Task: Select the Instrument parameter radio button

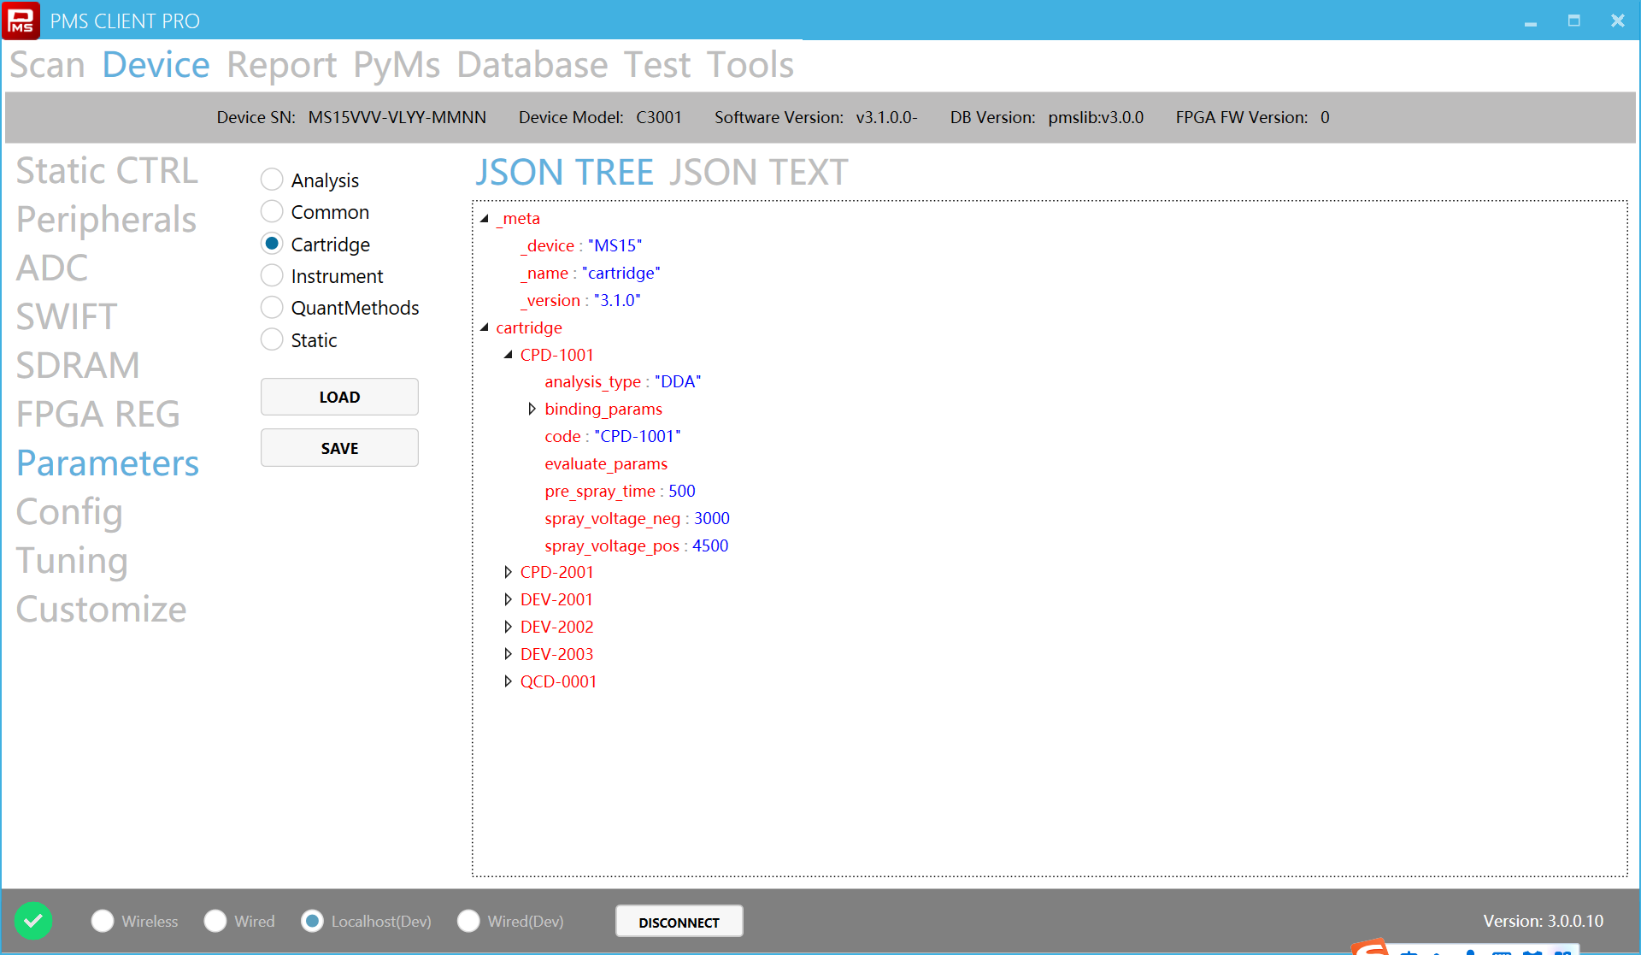Action: click(x=272, y=275)
